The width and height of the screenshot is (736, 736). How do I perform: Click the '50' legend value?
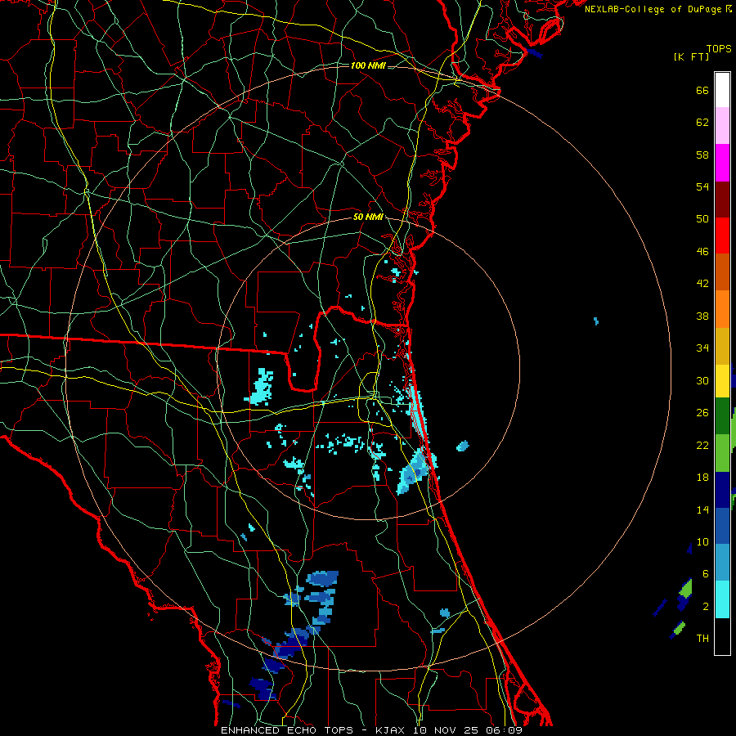(702, 219)
